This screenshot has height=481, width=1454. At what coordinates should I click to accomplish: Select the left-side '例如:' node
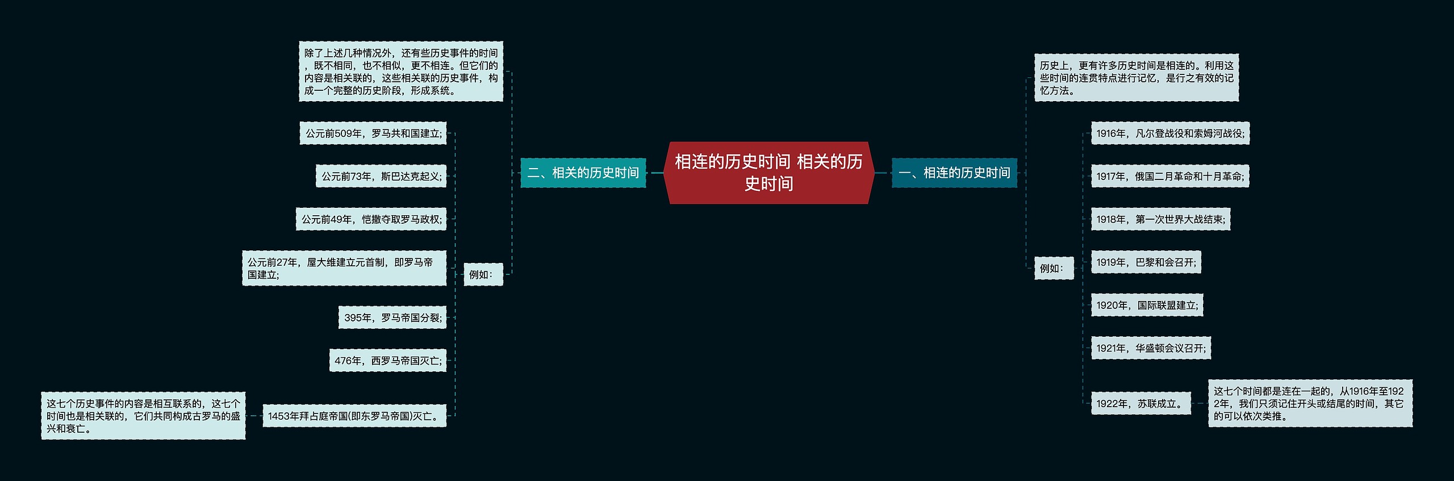coord(483,274)
